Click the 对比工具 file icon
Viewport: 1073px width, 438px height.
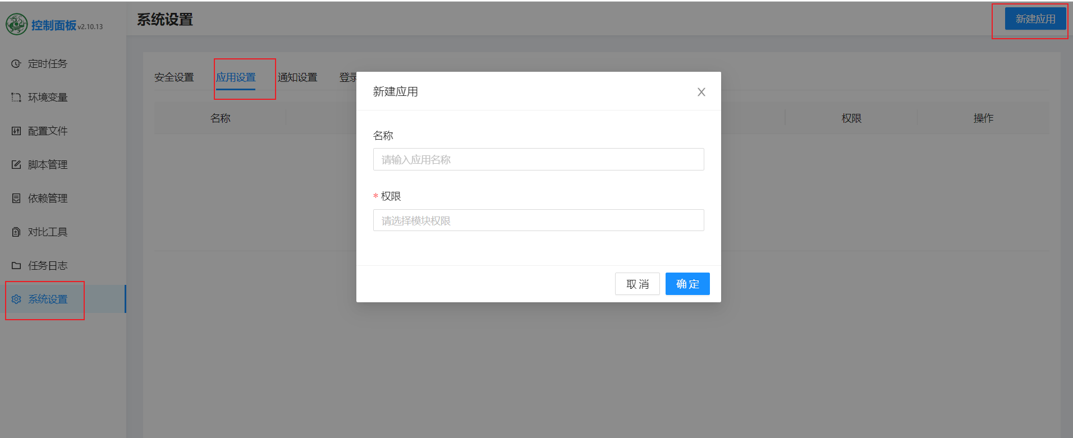point(16,232)
